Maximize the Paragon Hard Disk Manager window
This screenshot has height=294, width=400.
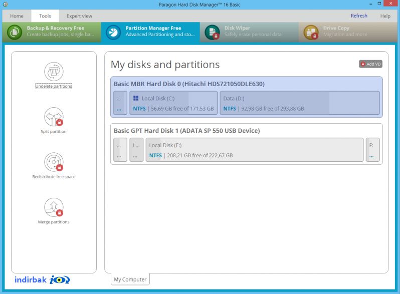coord(379,4)
